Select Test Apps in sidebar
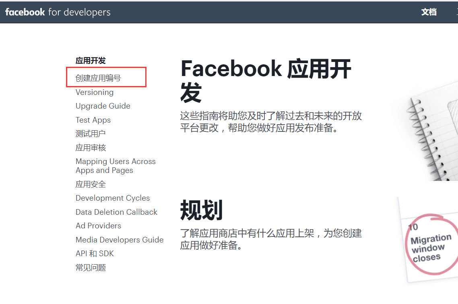The height and width of the screenshot is (304, 458). point(93,120)
